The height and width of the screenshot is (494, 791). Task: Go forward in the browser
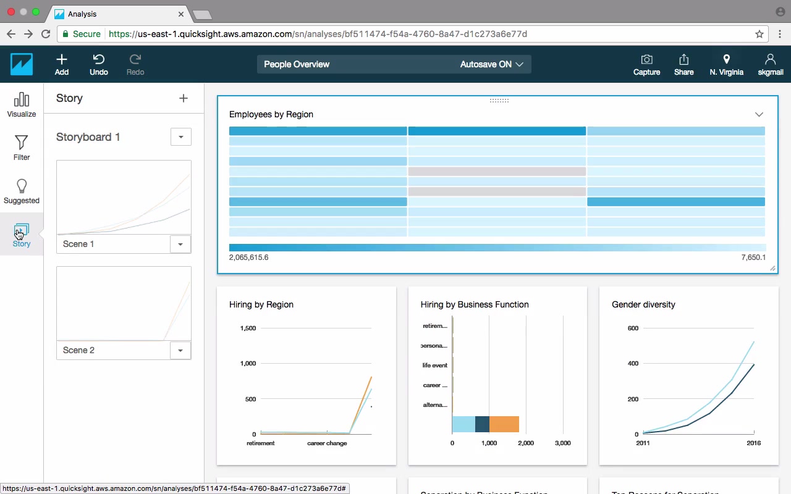[28, 34]
